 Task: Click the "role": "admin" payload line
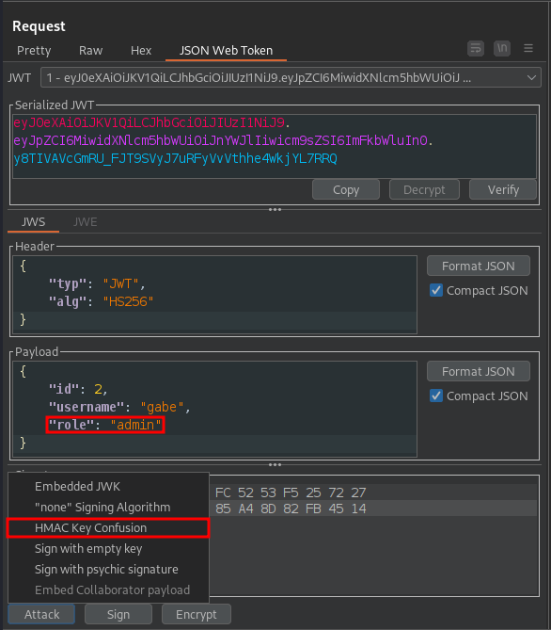click(105, 425)
